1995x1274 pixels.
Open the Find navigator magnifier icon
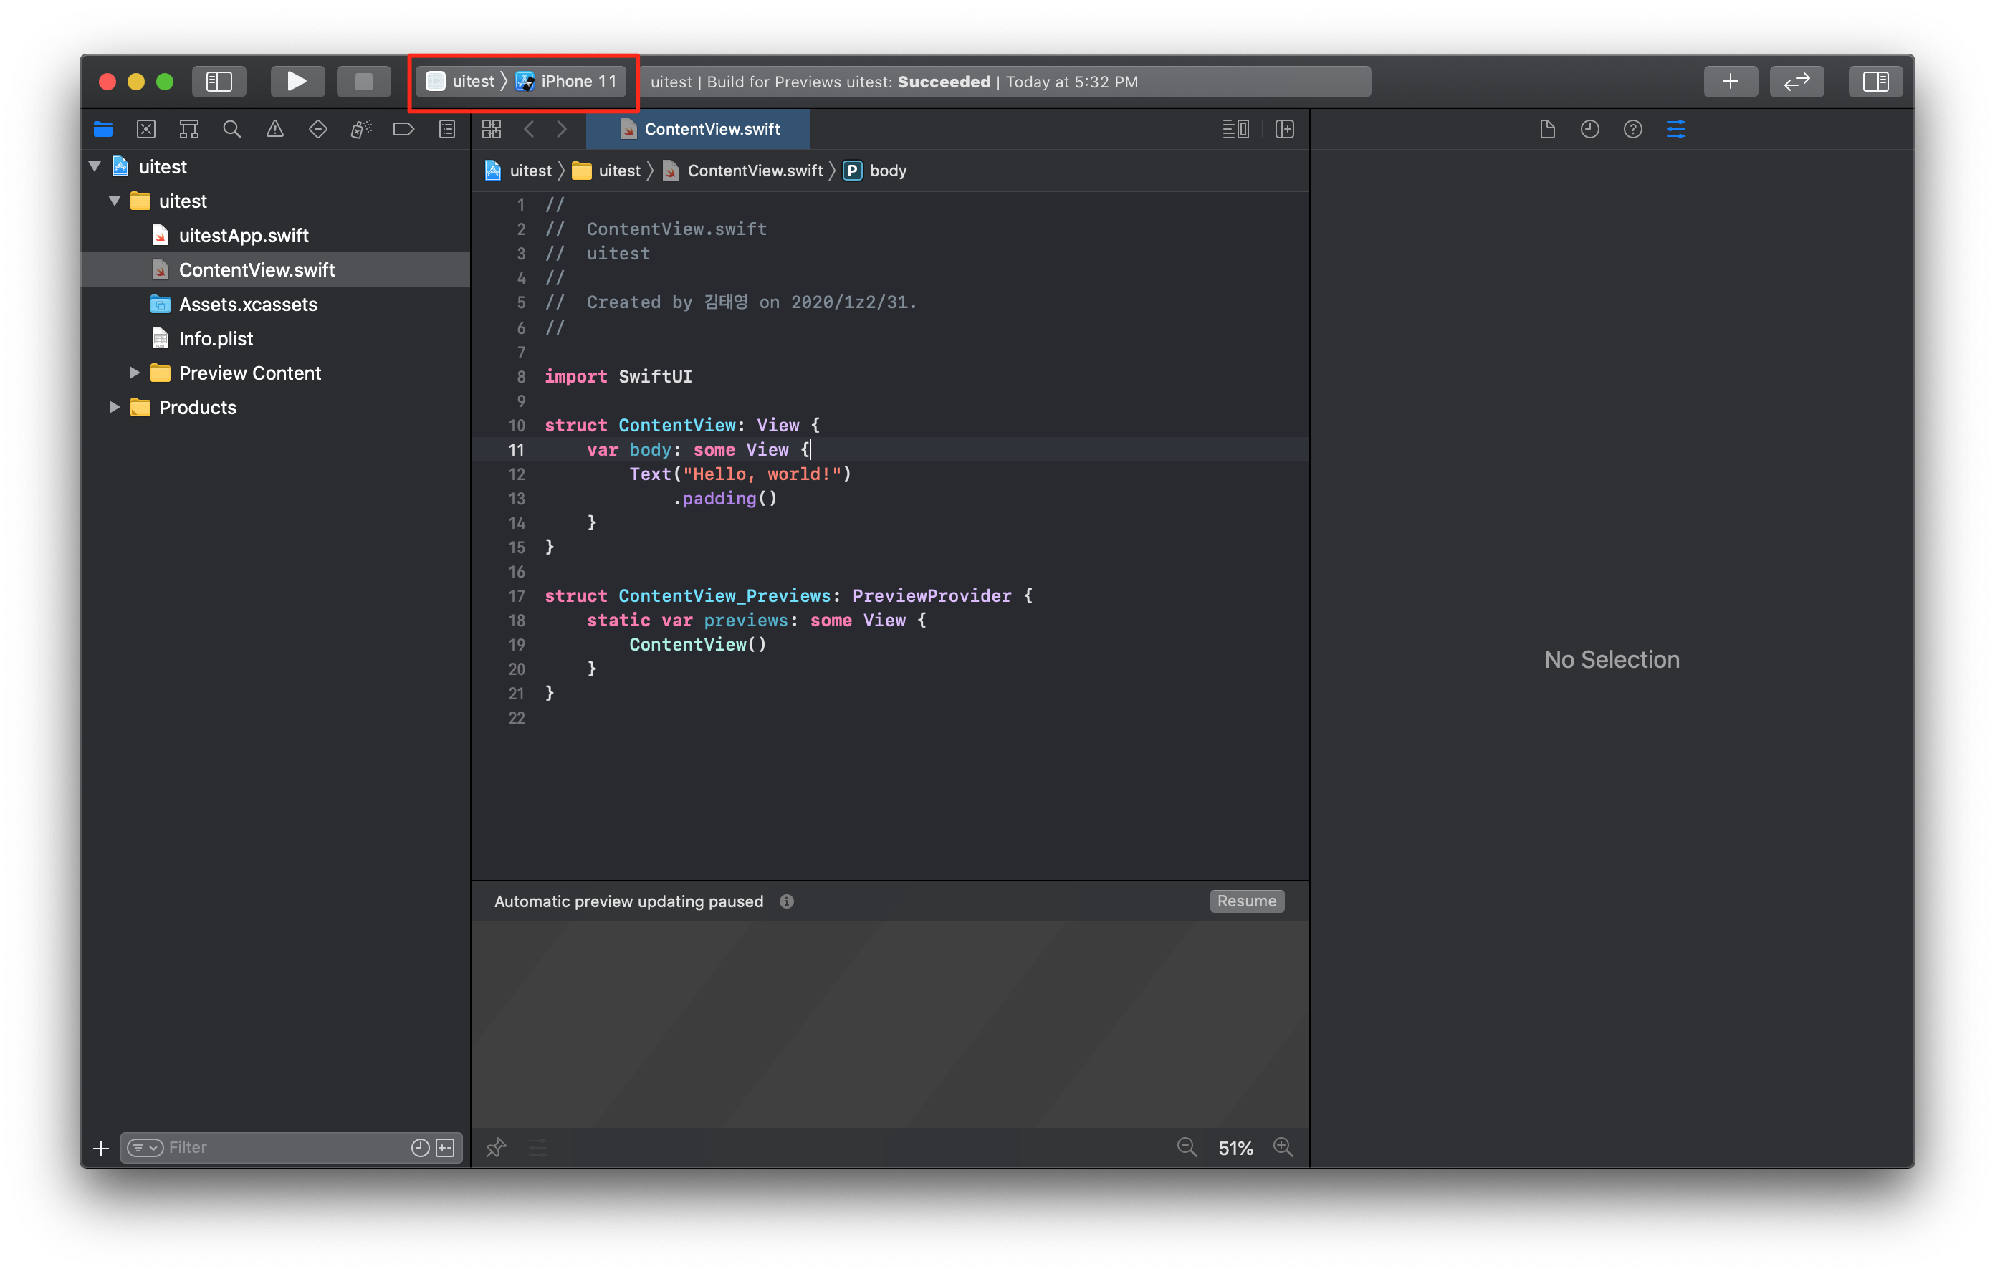(232, 129)
